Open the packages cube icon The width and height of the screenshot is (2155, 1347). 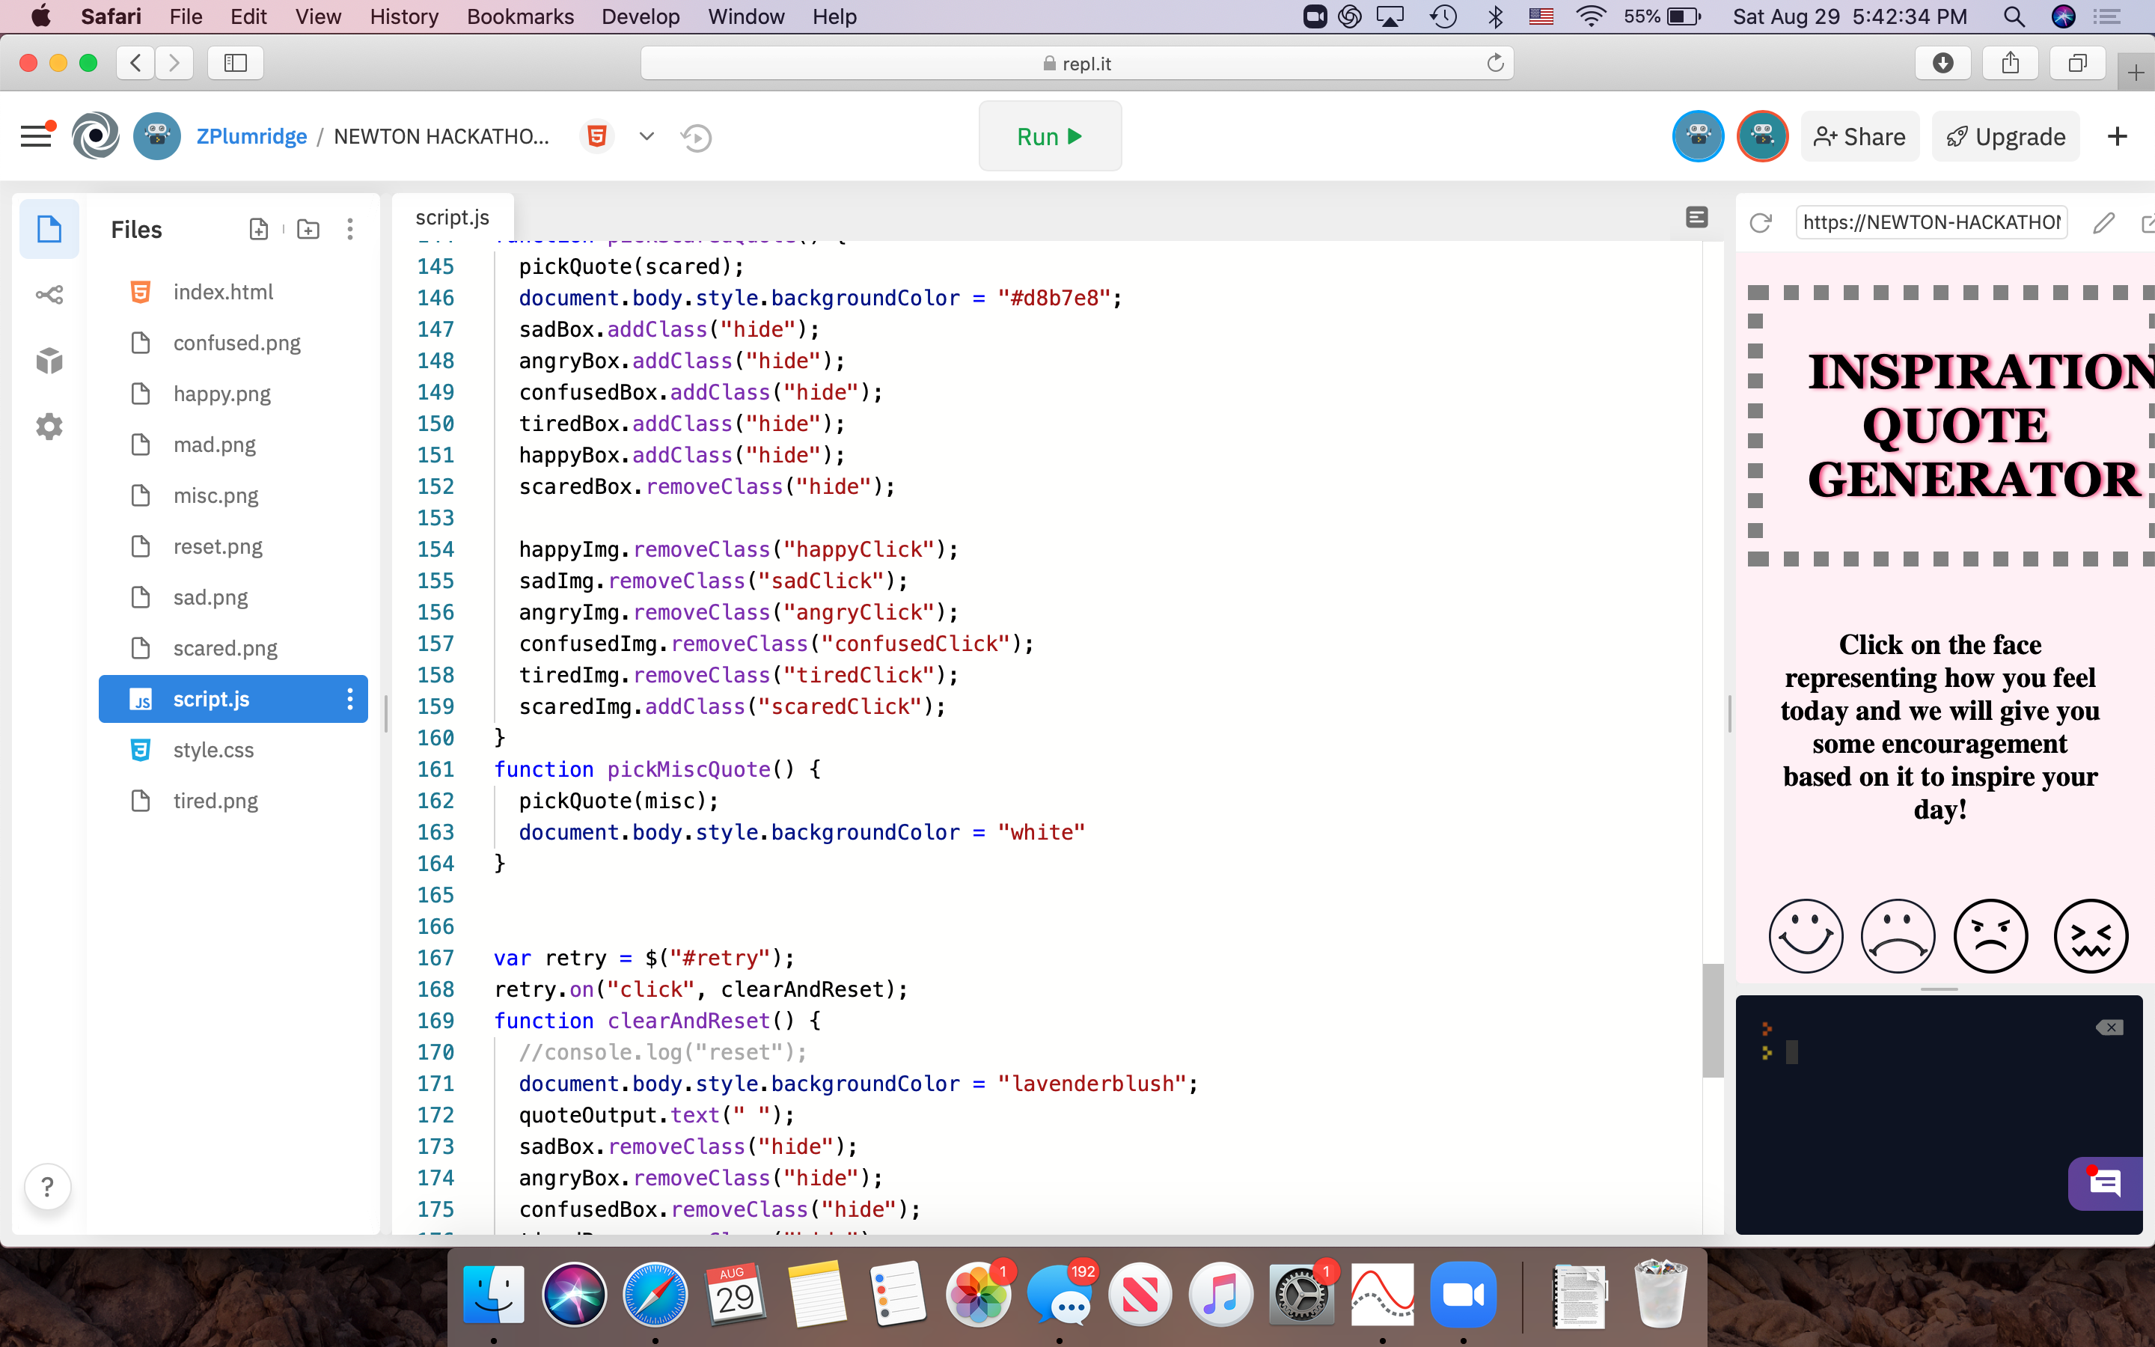tap(49, 361)
